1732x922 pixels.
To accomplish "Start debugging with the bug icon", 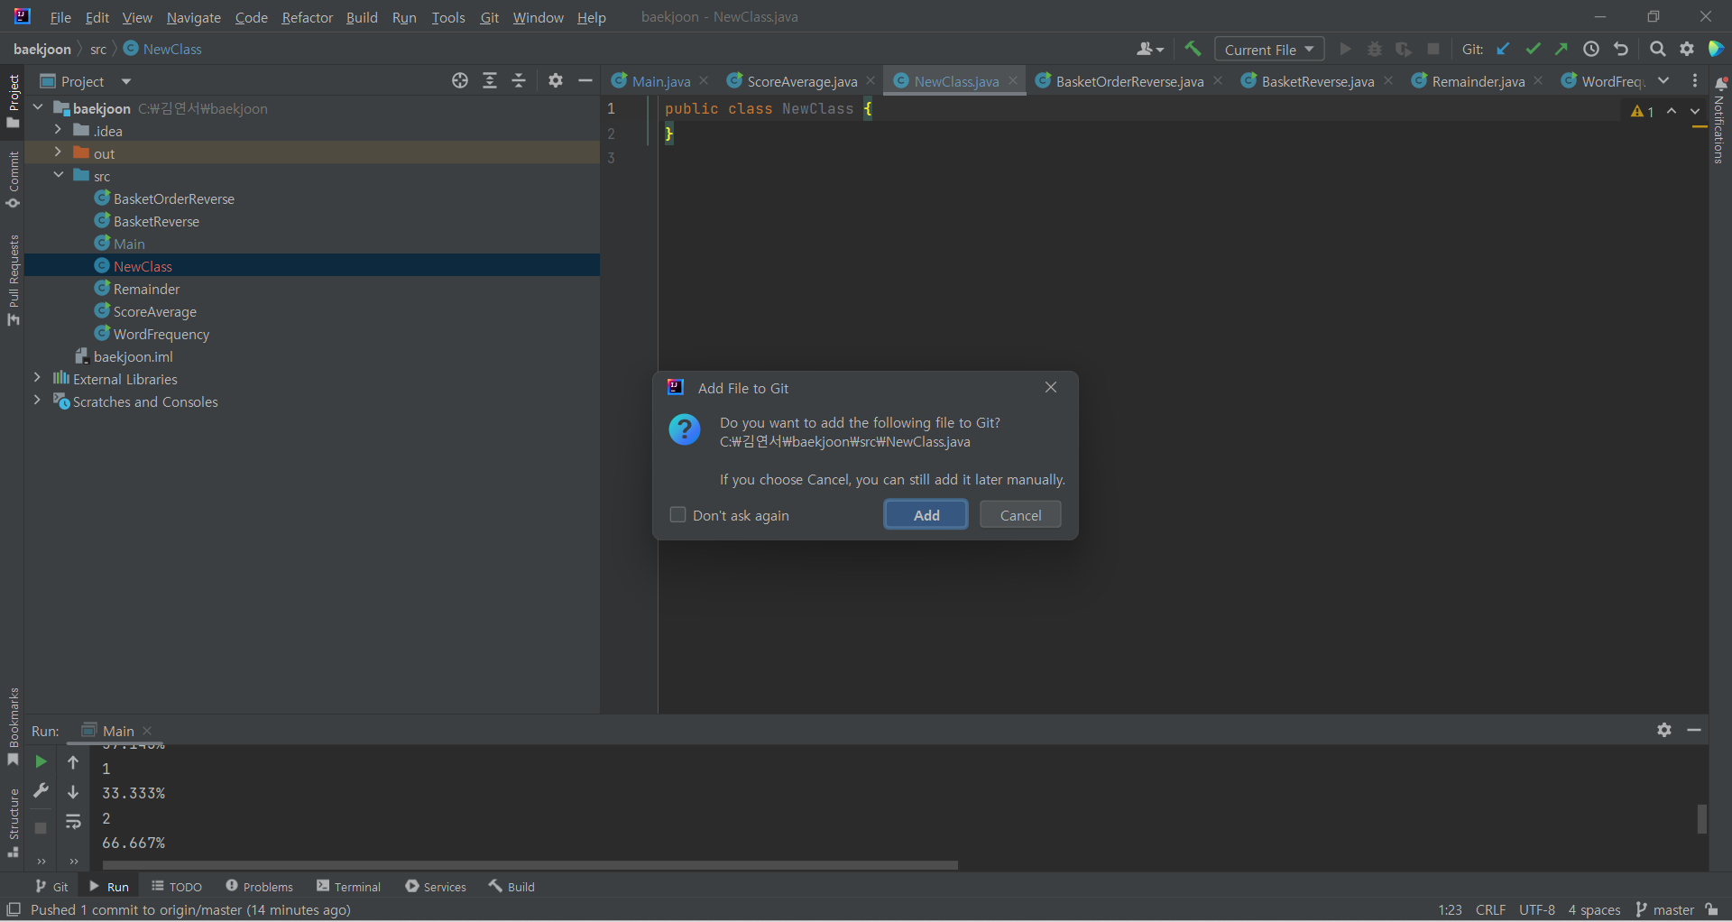I will [1375, 49].
